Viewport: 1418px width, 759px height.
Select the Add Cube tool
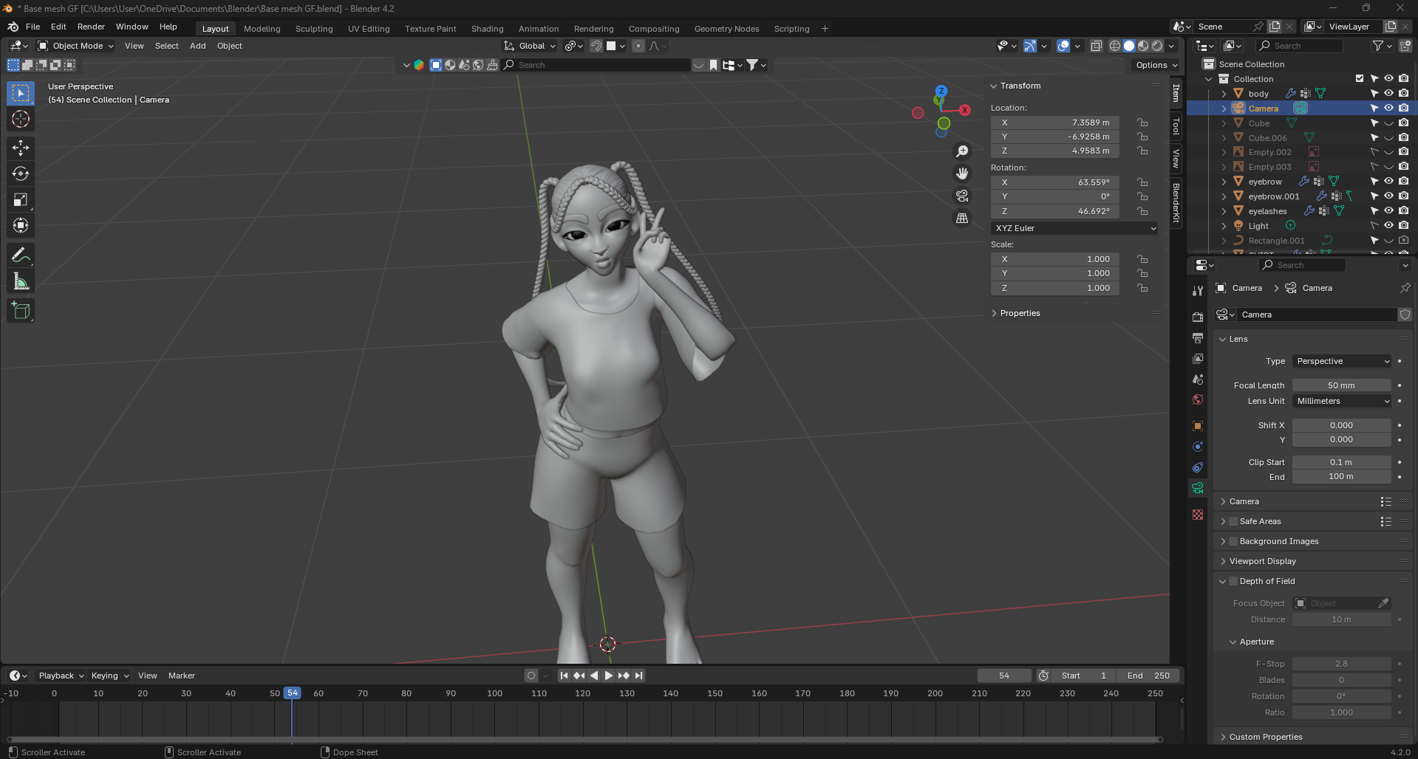(x=21, y=311)
